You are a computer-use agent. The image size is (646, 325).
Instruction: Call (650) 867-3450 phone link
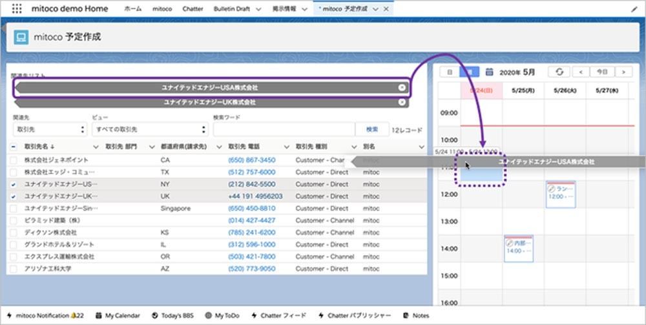point(252,160)
